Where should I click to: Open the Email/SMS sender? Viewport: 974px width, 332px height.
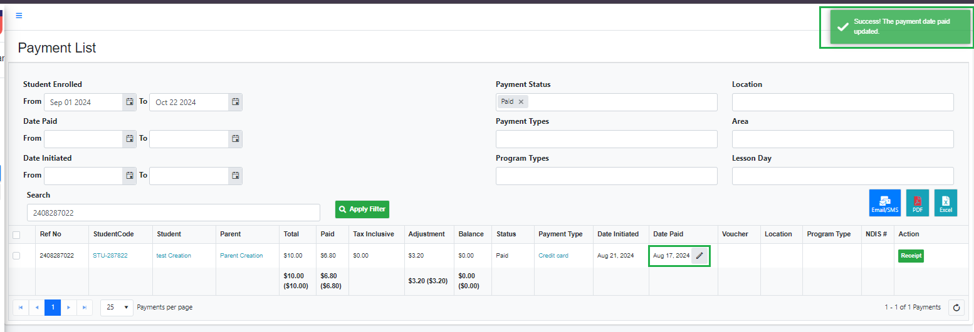tap(885, 203)
